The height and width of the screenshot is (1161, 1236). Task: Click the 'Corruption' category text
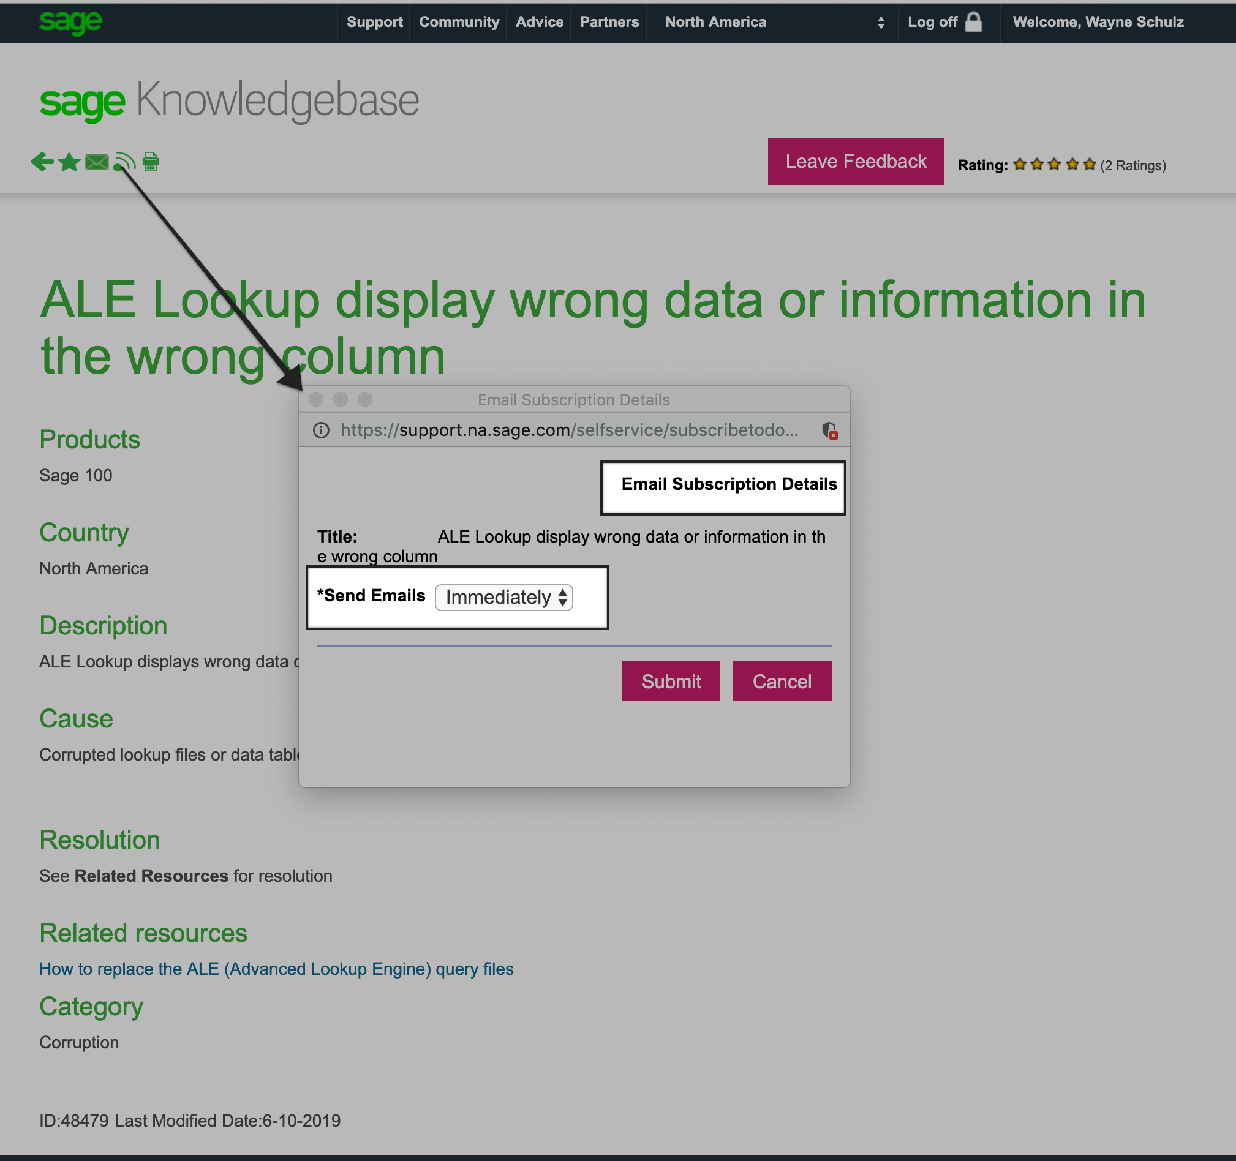click(x=79, y=1042)
